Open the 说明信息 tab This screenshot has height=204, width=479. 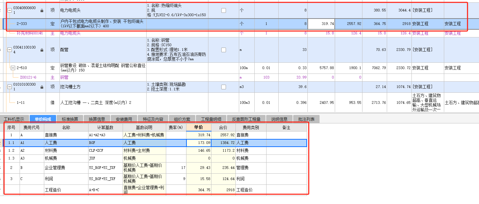click(279, 119)
